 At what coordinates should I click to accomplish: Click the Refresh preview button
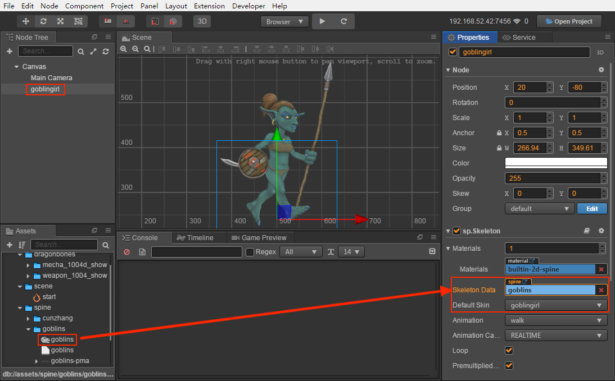tap(343, 21)
